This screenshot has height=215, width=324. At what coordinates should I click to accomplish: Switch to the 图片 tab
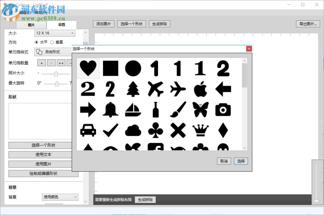(31, 25)
